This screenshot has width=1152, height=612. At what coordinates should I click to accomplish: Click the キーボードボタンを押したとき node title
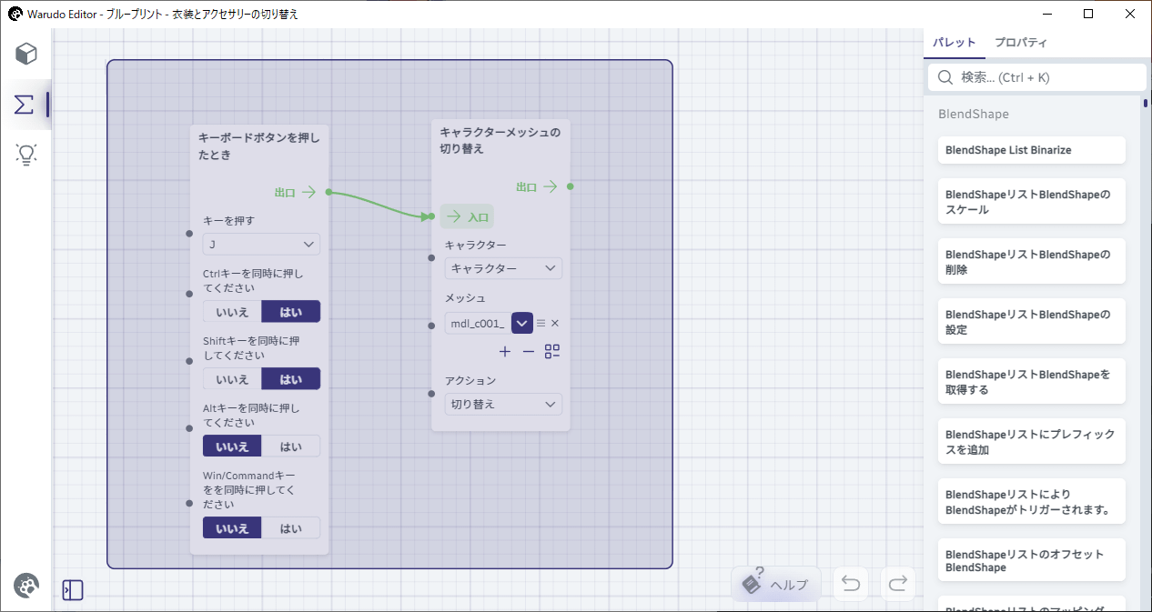(259, 146)
